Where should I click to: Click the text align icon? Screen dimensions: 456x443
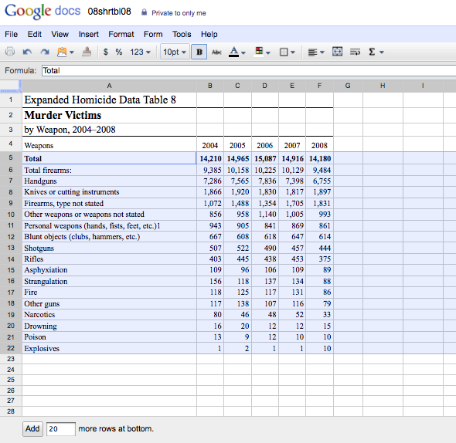tap(312, 52)
